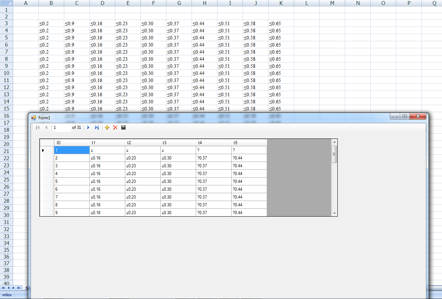The width and height of the screenshot is (442, 299).
Task: Excel last sheet navigation arrow
Action: pyautogui.click(x=18, y=288)
